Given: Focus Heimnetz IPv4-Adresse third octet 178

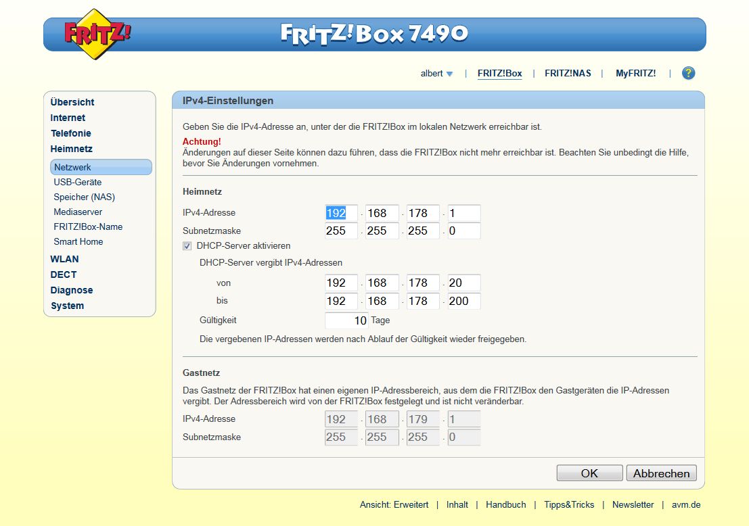Looking at the screenshot, I should pyautogui.click(x=424, y=213).
